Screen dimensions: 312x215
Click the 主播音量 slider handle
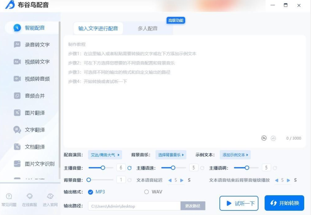tap(103, 168)
